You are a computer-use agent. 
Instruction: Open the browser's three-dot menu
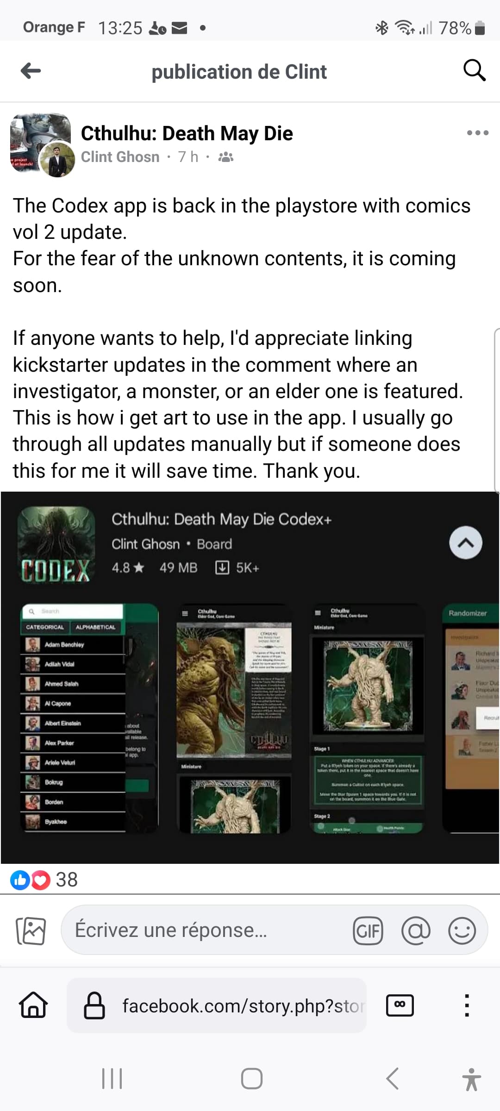(467, 1005)
